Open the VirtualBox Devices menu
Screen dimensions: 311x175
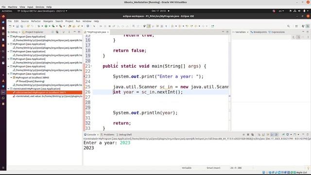pyautogui.click(x=40, y=7)
